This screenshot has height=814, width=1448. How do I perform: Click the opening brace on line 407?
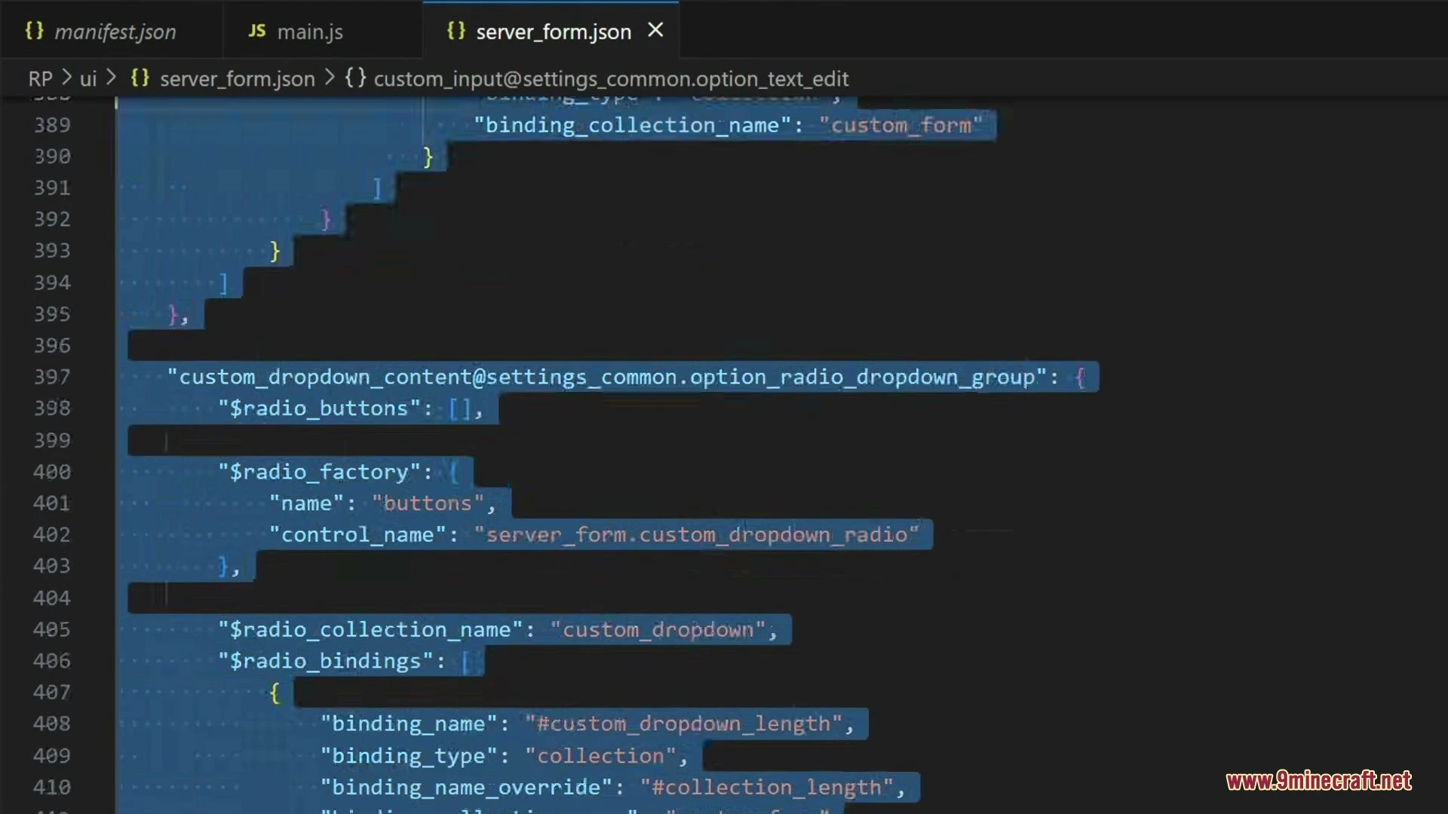point(275,693)
